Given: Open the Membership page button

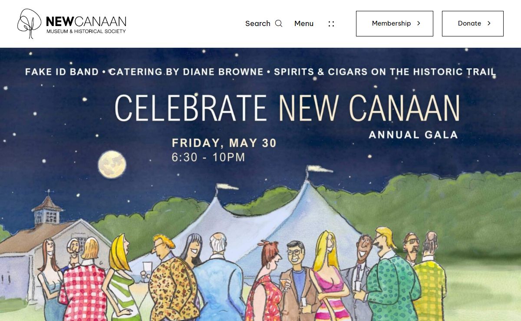Looking at the screenshot, I should pos(394,23).
